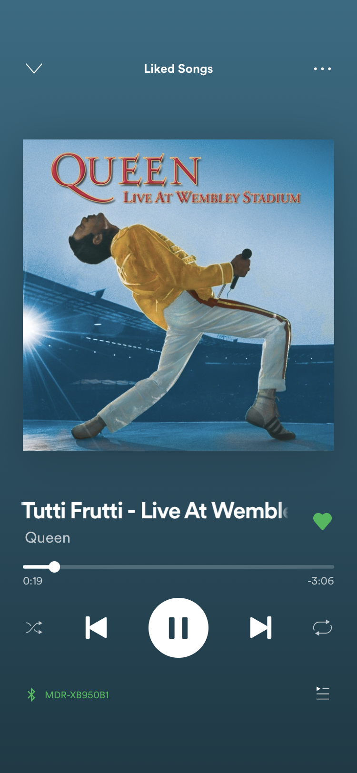Toggle repeat mode
The width and height of the screenshot is (357, 773).
(x=322, y=628)
